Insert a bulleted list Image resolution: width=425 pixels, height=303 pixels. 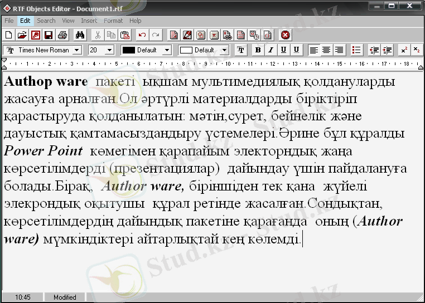coord(357,50)
